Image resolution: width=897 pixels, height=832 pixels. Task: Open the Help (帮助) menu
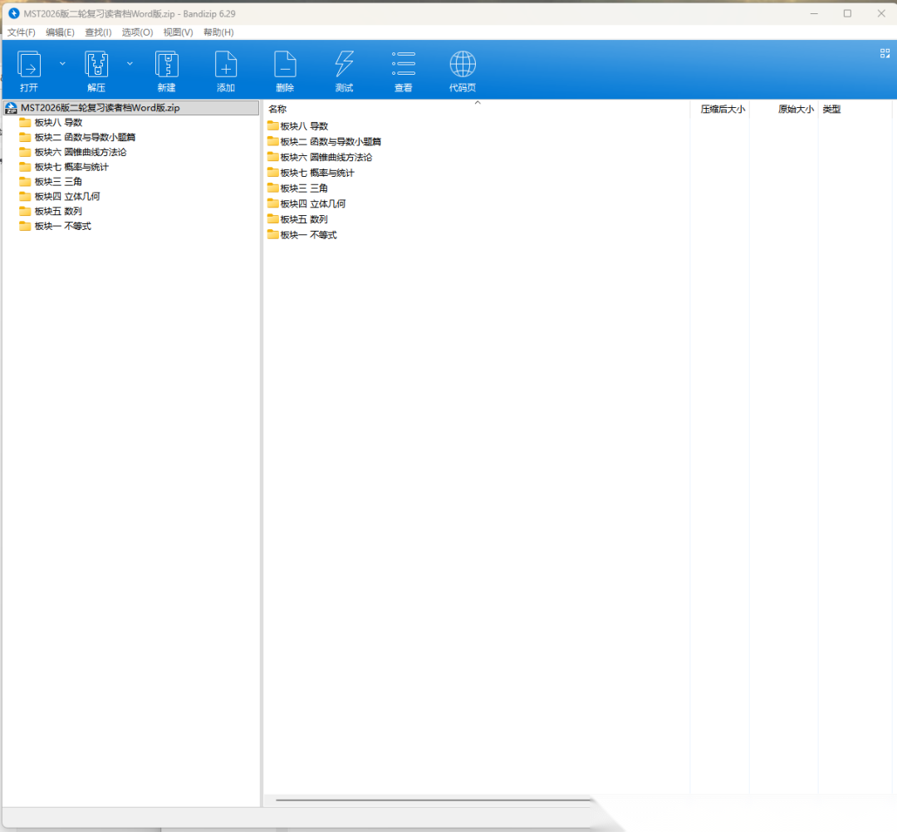pos(218,32)
